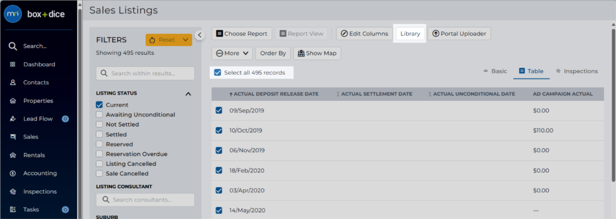Click the MRI logo icon

[x=13, y=14]
